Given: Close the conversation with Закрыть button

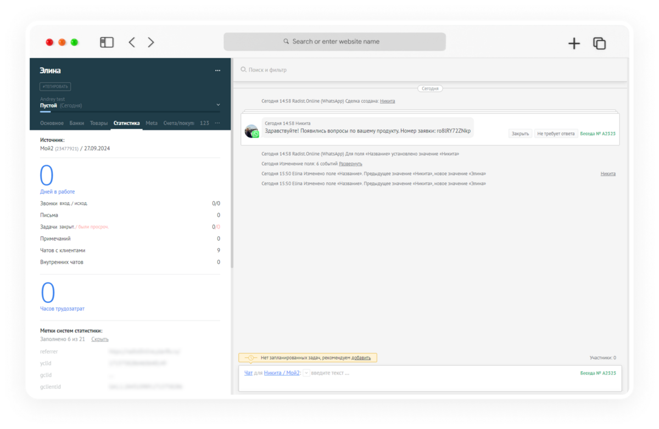Looking at the screenshot, I should [x=520, y=133].
